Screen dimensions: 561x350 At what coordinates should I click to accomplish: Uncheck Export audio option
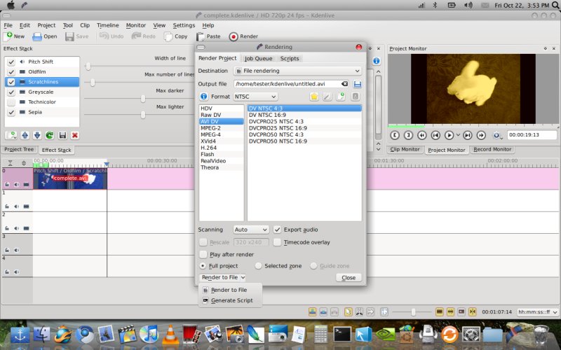click(x=278, y=230)
